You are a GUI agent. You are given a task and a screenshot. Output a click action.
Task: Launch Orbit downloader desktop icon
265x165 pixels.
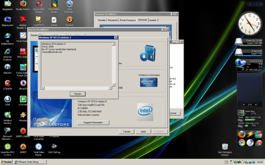tap(8, 101)
